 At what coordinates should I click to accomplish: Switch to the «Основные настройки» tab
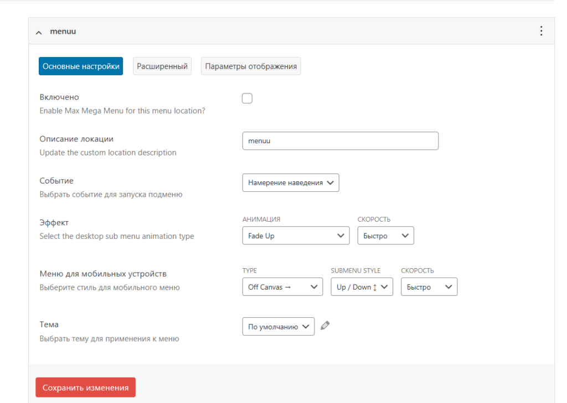pyautogui.click(x=81, y=66)
